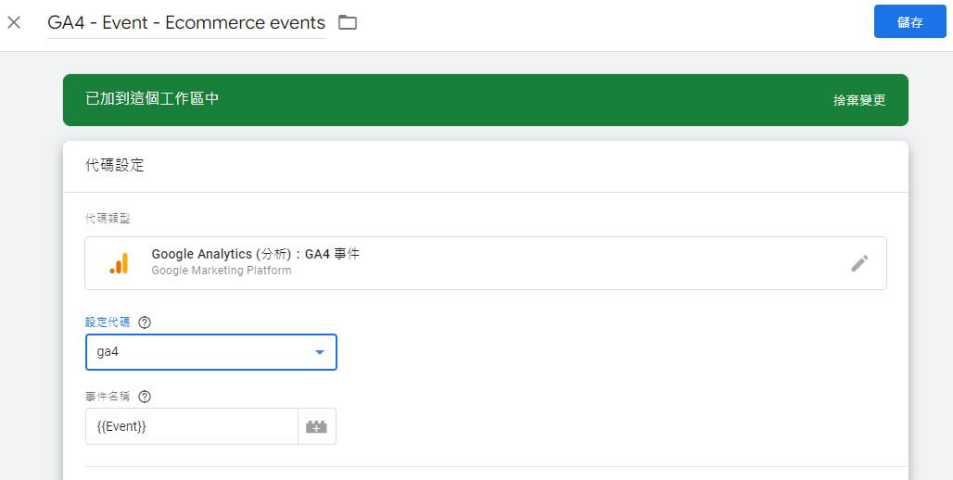Open help icon next to 設定代碼
This screenshot has height=480, width=953.
[x=145, y=322]
